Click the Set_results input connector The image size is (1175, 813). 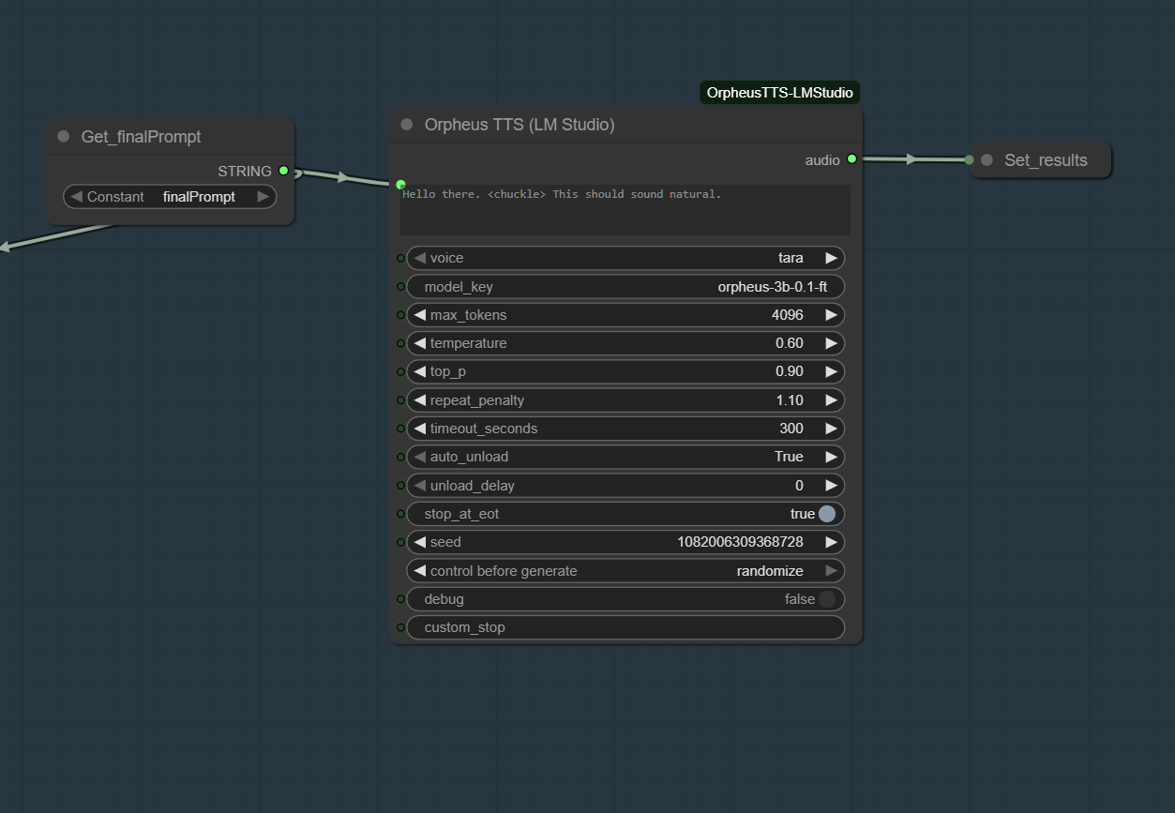pyautogui.click(x=970, y=159)
